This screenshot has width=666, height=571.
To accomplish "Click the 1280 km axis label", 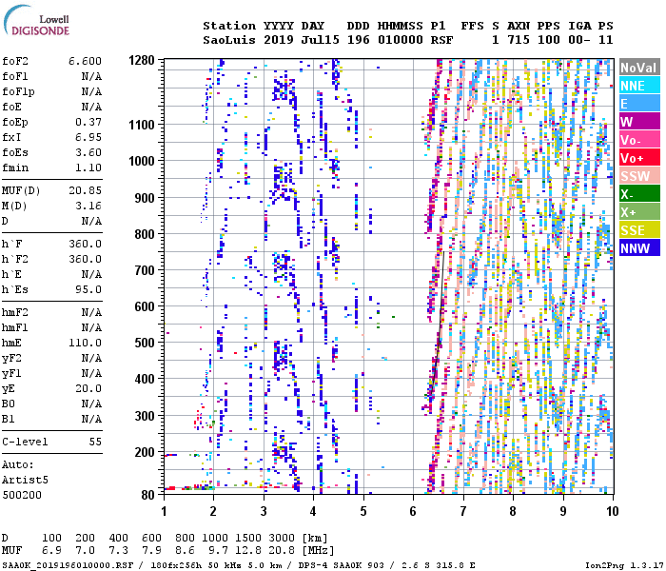I will click(142, 60).
